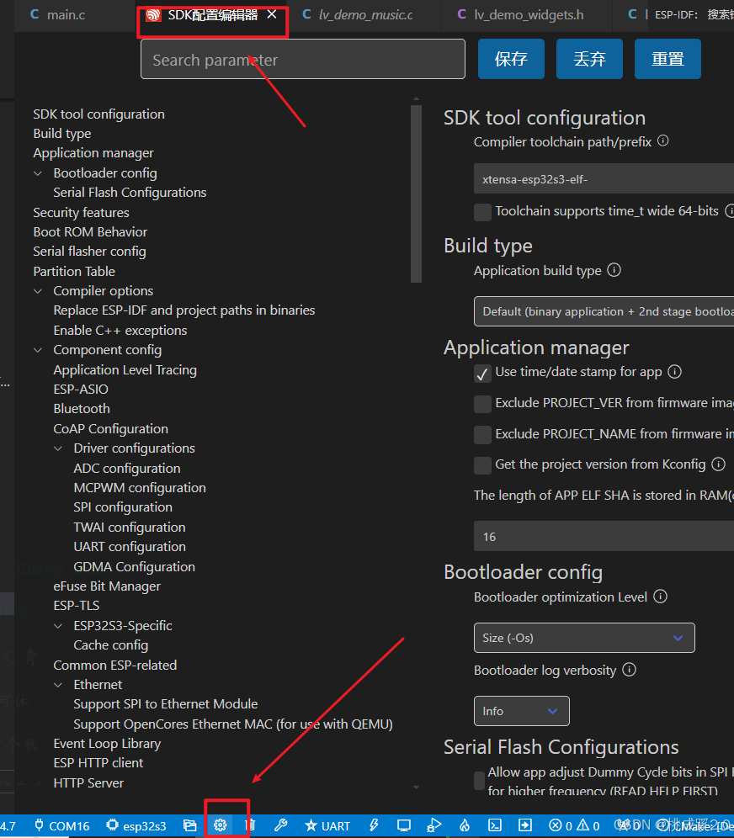The width and height of the screenshot is (734, 838).
Task: Show info for Application build type
Action: tap(614, 270)
